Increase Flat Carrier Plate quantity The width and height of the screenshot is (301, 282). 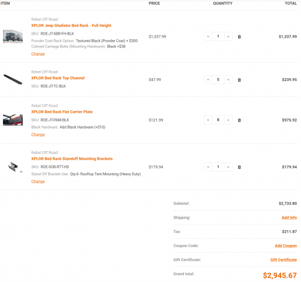(228, 120)
